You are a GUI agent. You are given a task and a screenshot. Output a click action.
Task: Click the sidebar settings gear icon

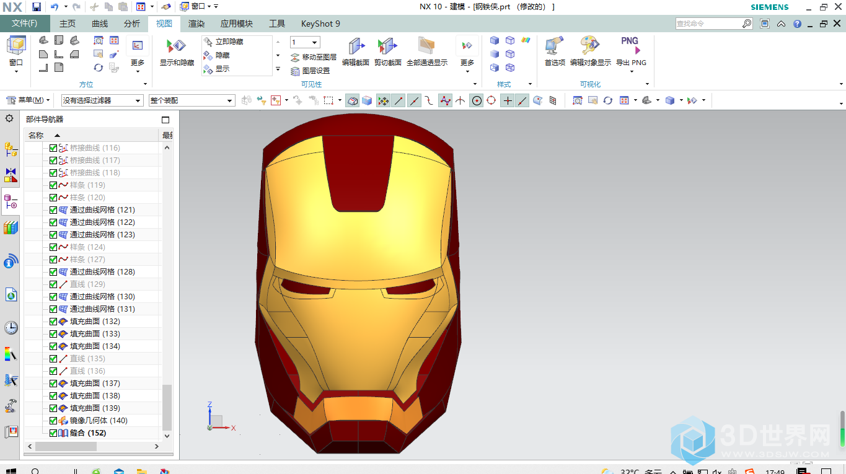coord(9,118)
